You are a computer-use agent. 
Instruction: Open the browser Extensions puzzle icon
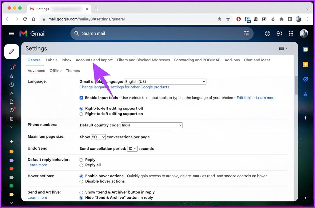point(281,19)
